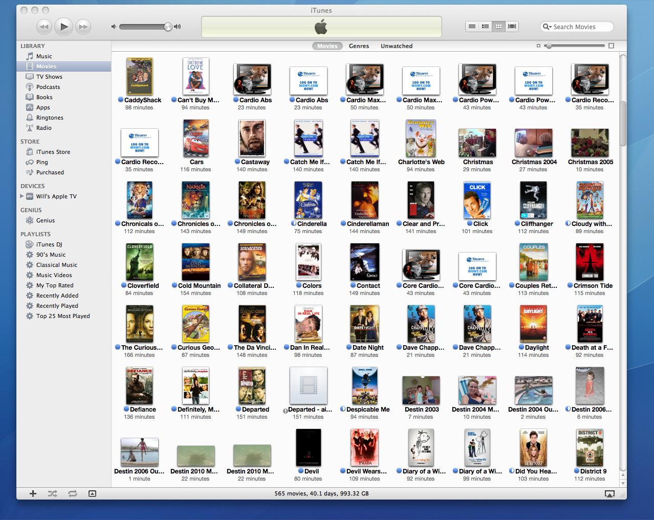Screen dimensions: 654x520
Task: Open AirPlay speaker selector
Action: click(609, 494)
